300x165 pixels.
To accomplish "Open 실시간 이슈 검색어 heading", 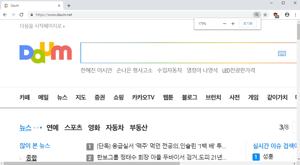I will [x=275, y=146].
